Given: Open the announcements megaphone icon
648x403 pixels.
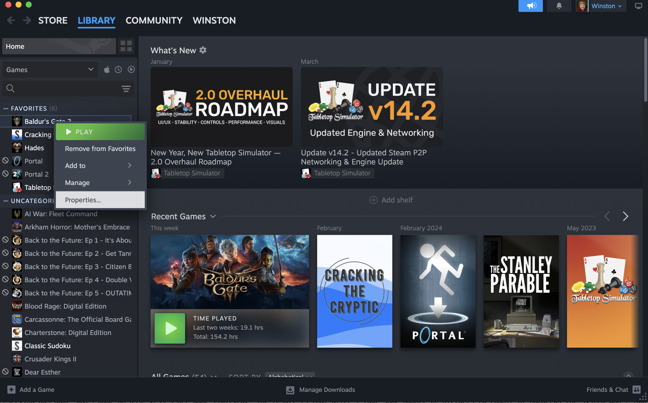Looking at the screenshot, I should click(530, 6).
